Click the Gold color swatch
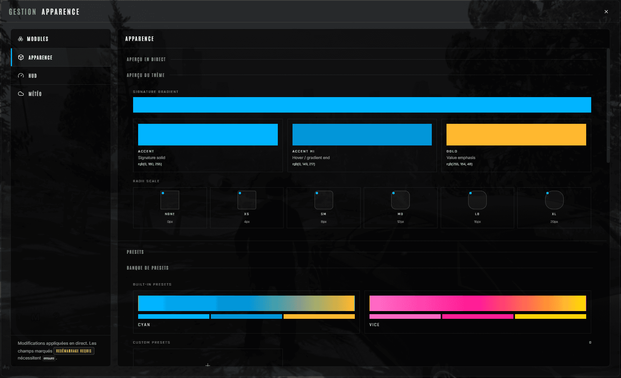Viewport: 621px width, 378px height. 516,135
